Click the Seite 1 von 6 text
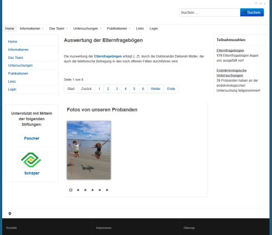Viewport: 272px width, 235px height. pyautogui.click(x=73, y=79)
